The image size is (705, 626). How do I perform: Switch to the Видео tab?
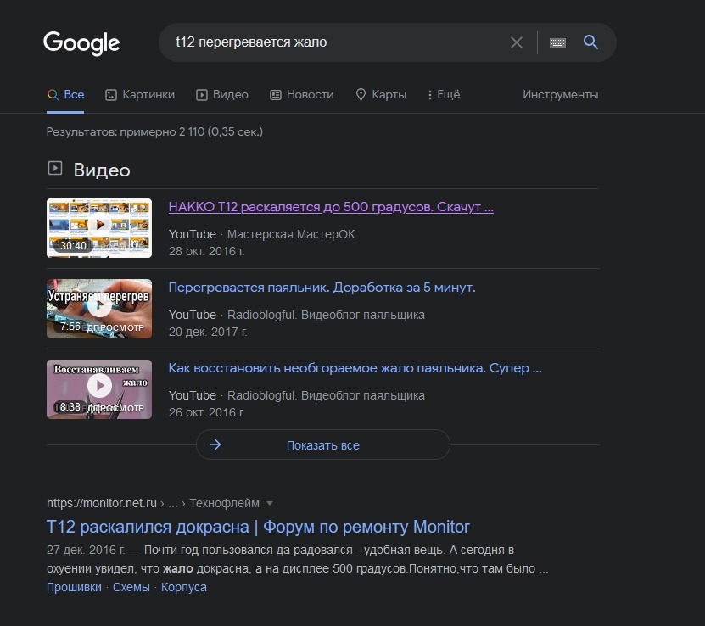coord(222,94)
